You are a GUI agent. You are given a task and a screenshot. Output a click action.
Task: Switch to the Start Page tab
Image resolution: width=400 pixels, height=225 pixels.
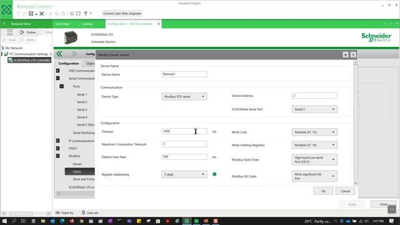[62, 24]
